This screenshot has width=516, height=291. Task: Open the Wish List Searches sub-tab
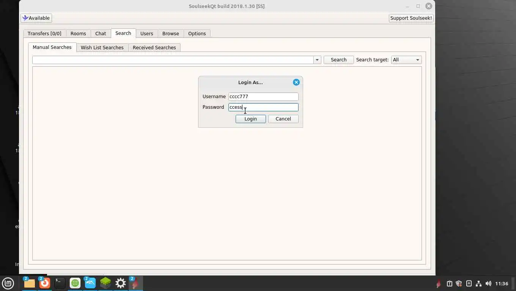point(102,47)
